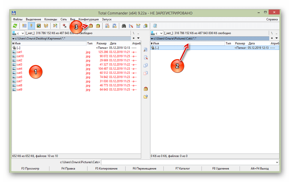Click the Pack files icon in top toolbar

(x=91, y=26)
